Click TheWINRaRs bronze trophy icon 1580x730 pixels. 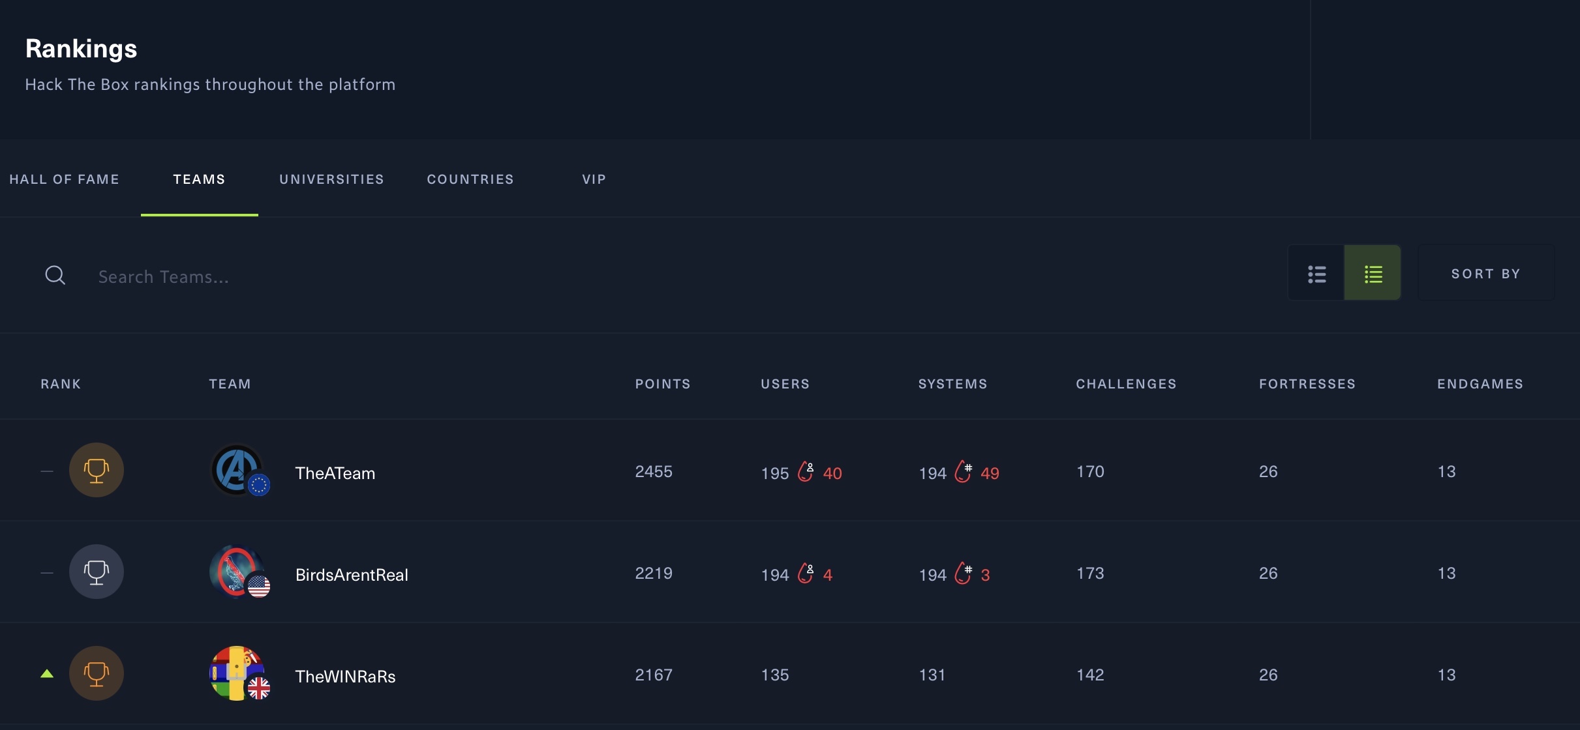click(x=97, y=674)
